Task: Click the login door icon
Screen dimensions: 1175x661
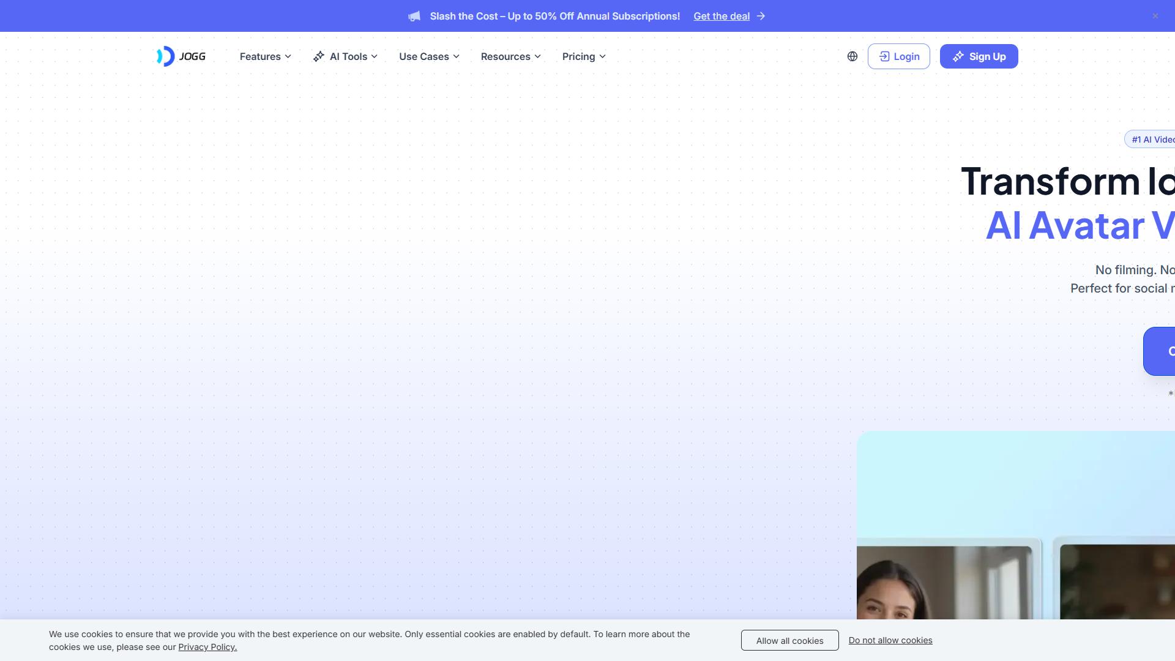Action: pyautogui.click(x=884, y=56)
